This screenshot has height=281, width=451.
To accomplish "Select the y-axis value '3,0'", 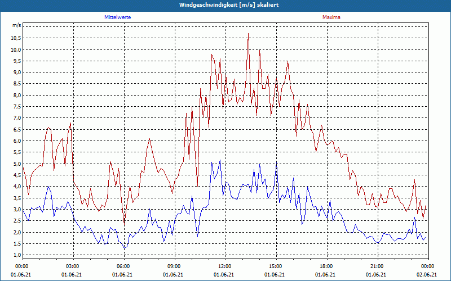I will (17, 209).
